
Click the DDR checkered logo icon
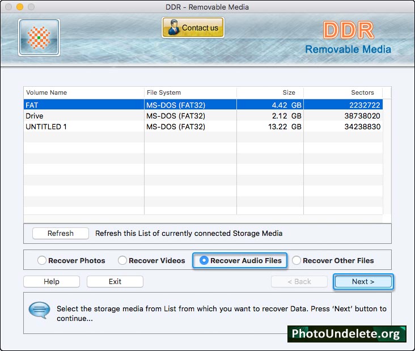coord(39,37)
